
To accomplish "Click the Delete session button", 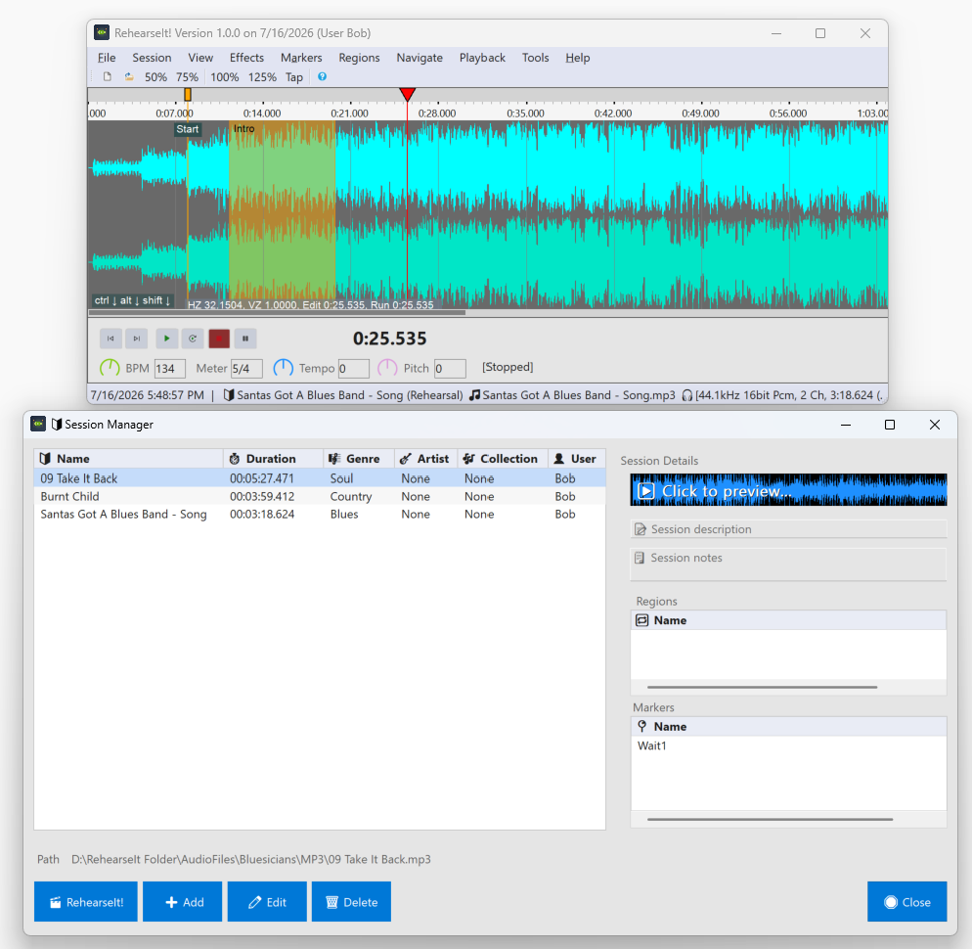I will (351, 902).
